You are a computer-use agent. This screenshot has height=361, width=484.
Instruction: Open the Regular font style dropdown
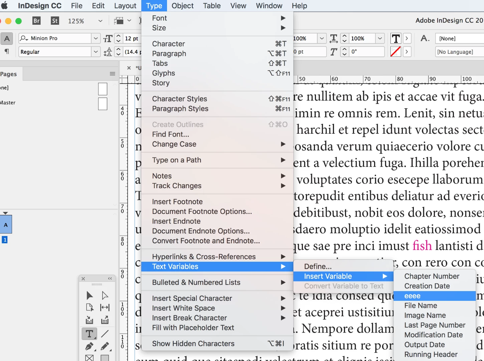96,52
